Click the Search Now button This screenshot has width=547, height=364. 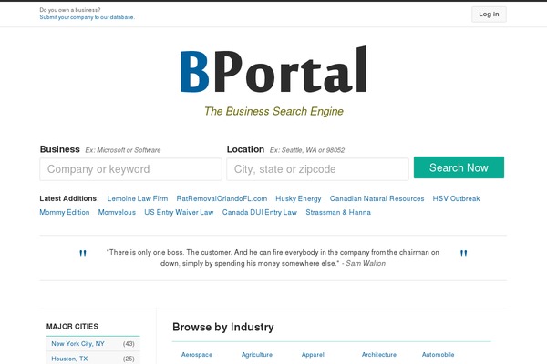click(459, 167)
